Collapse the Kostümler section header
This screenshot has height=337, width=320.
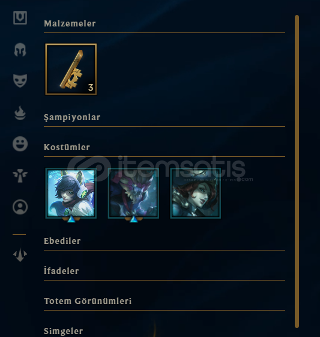pos(67,147)
